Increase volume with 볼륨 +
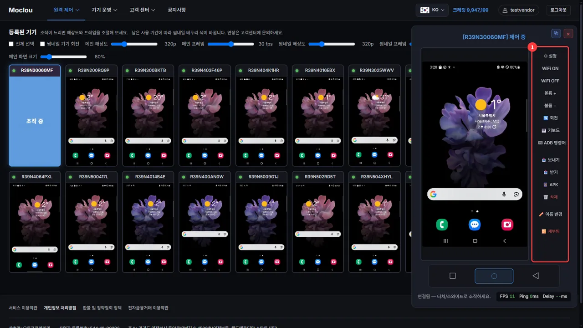 (550, 93)
